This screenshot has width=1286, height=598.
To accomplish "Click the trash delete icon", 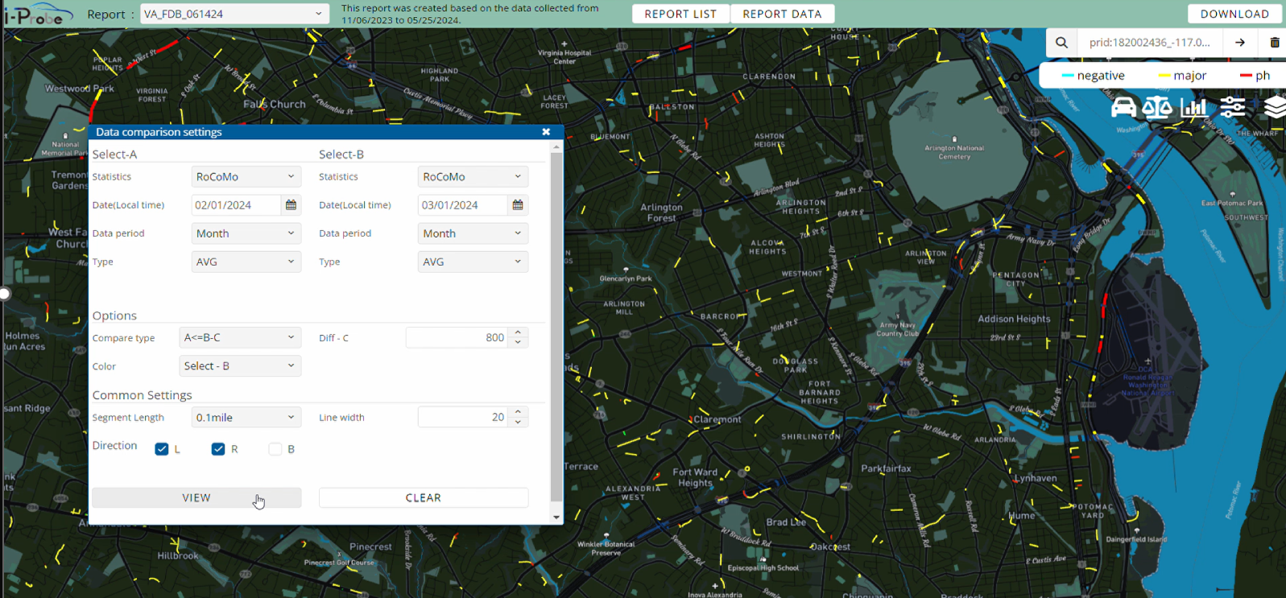I will [1274, 43].
